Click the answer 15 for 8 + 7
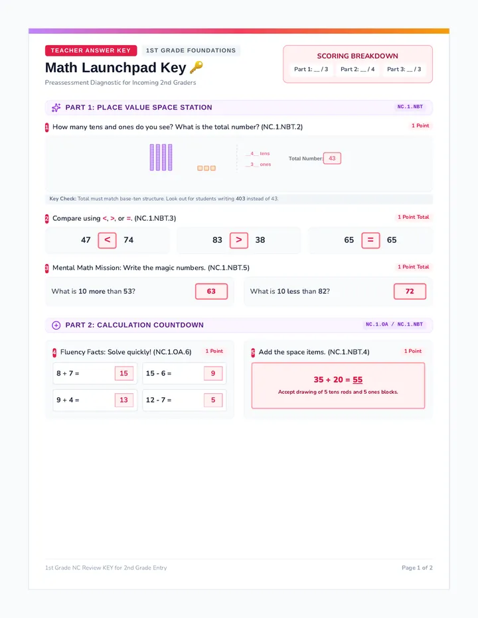The width and height of the screenshot is (478, 618). (x=124, y=373)
